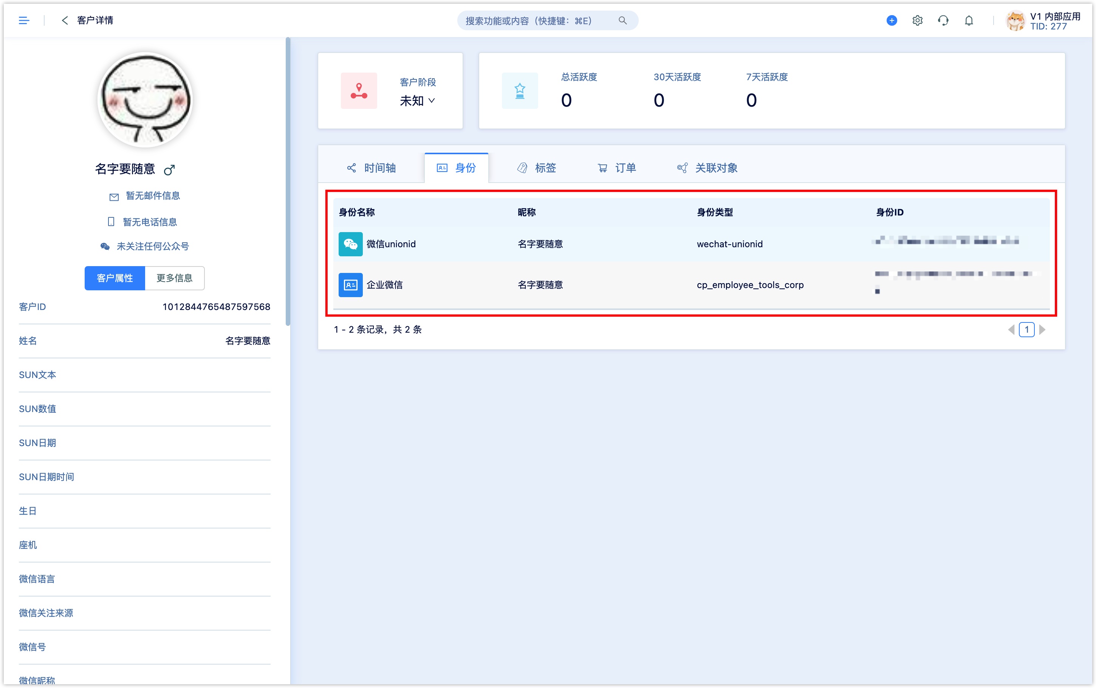The image size is (1096, 688).
Task: Click the SUN日期 attribute label
Action: (37, 443)
